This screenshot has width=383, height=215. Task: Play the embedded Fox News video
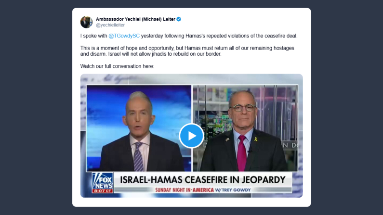point(191,136)
